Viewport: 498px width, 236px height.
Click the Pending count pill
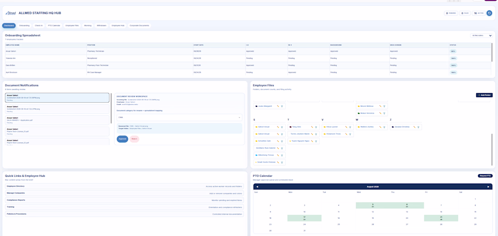(450, 13)
